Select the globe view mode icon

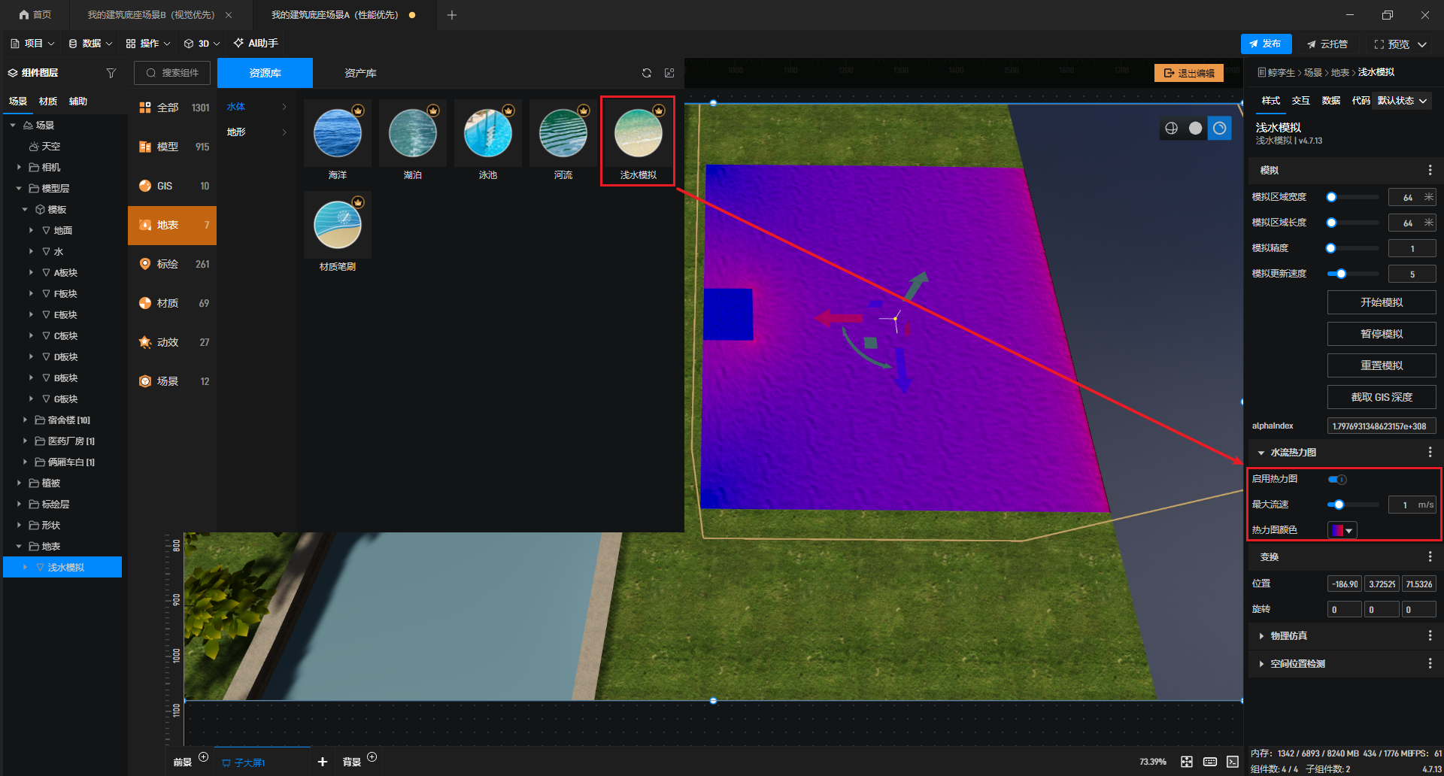[x=1171, y=129]
